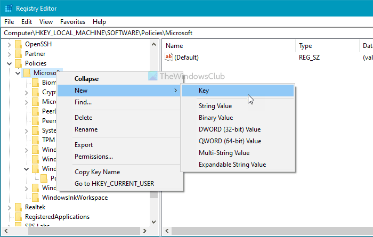Expand the Realtek key
This screenshot has width=373, height=237.
pyautogui.click(x=9, y=208)
